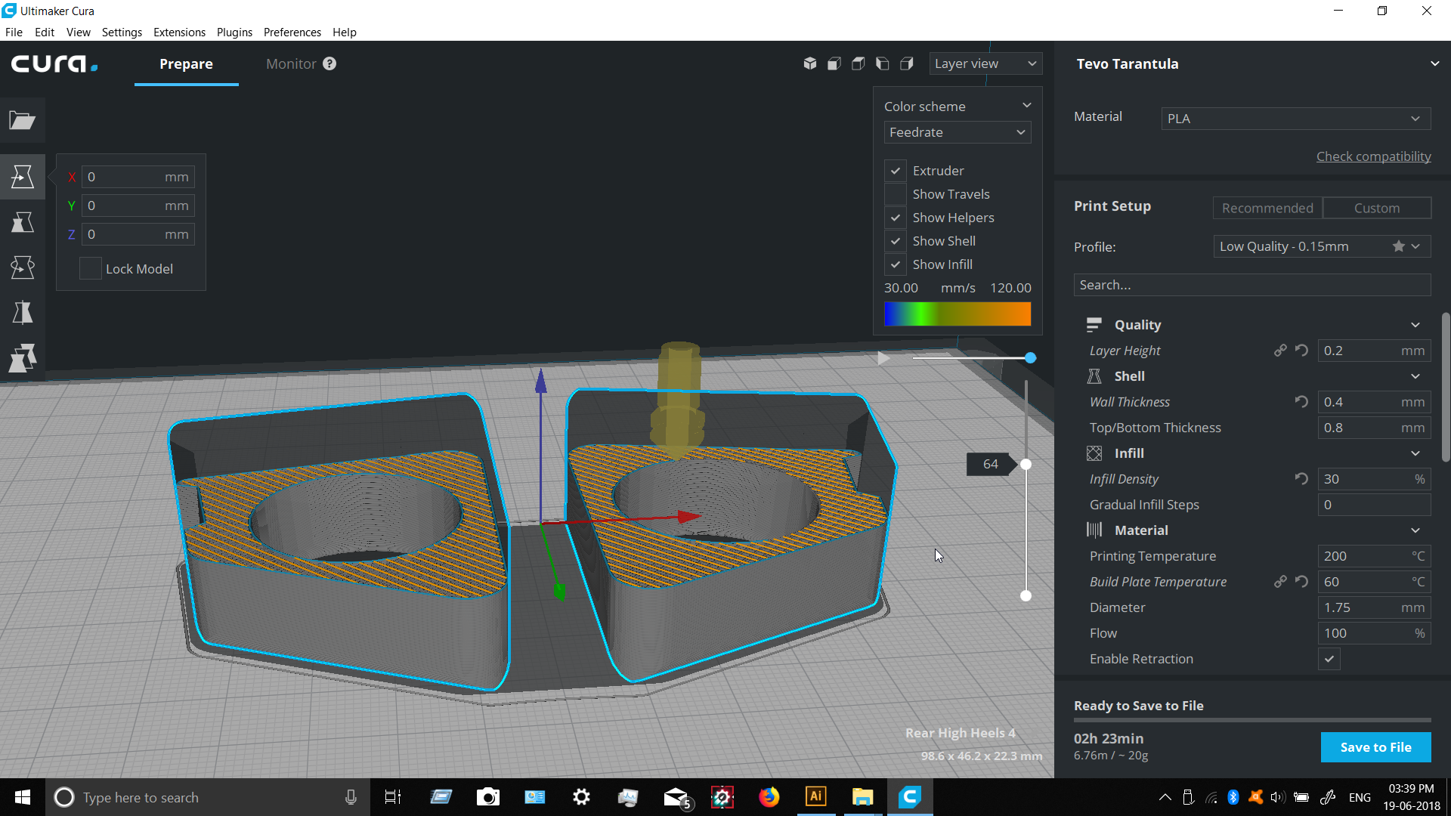Screen dimensions: 1451x816
Task: Reset the Wall Thickness value
Action: pyautogui.click(x=1301, y=402)
